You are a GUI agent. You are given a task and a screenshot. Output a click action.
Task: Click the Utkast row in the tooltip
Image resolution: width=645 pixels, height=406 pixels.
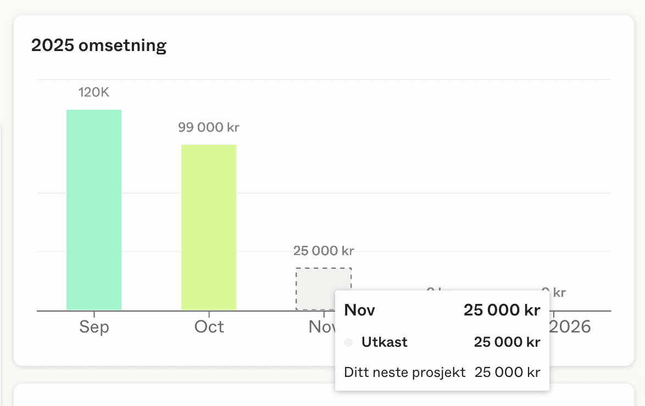coord(384,342)
